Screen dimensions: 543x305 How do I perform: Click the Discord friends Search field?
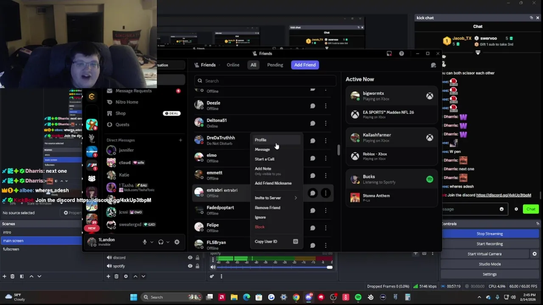[265, 81]
